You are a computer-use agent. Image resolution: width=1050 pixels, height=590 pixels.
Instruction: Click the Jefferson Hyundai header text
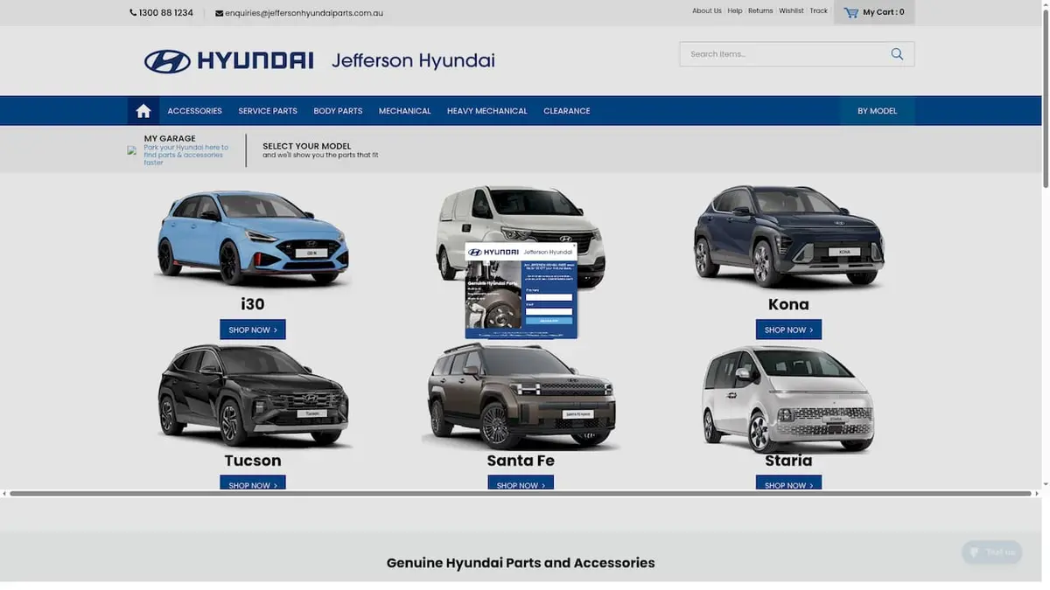(x=413, y=60)
